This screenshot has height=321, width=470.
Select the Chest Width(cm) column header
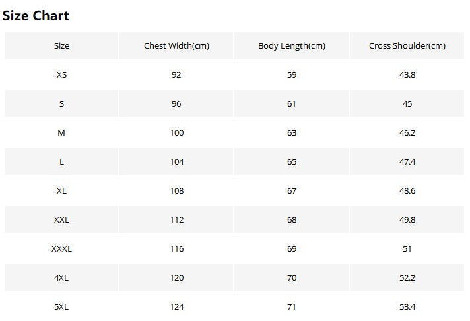coord(176,46)
